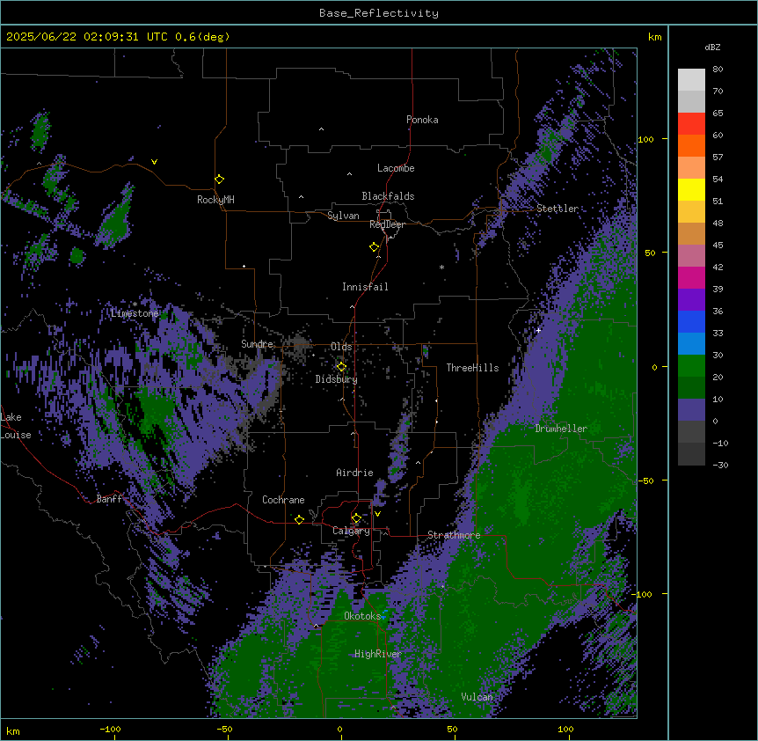Select the blue 36 dBZ legend swatch
The width and height of the screenshot is (758, 741).
click(691, 321)
